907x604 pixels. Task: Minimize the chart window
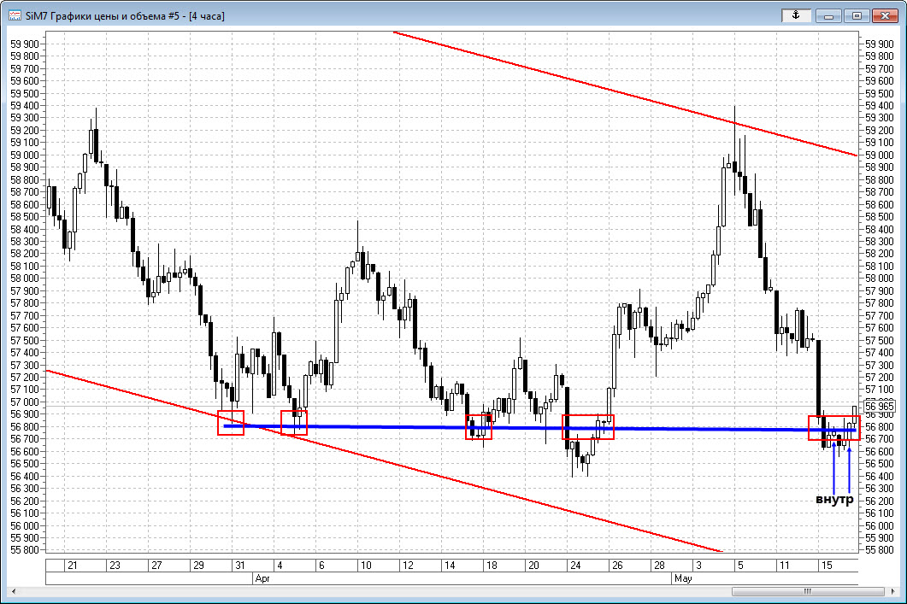pyautogui.click(x=828, y=15)
